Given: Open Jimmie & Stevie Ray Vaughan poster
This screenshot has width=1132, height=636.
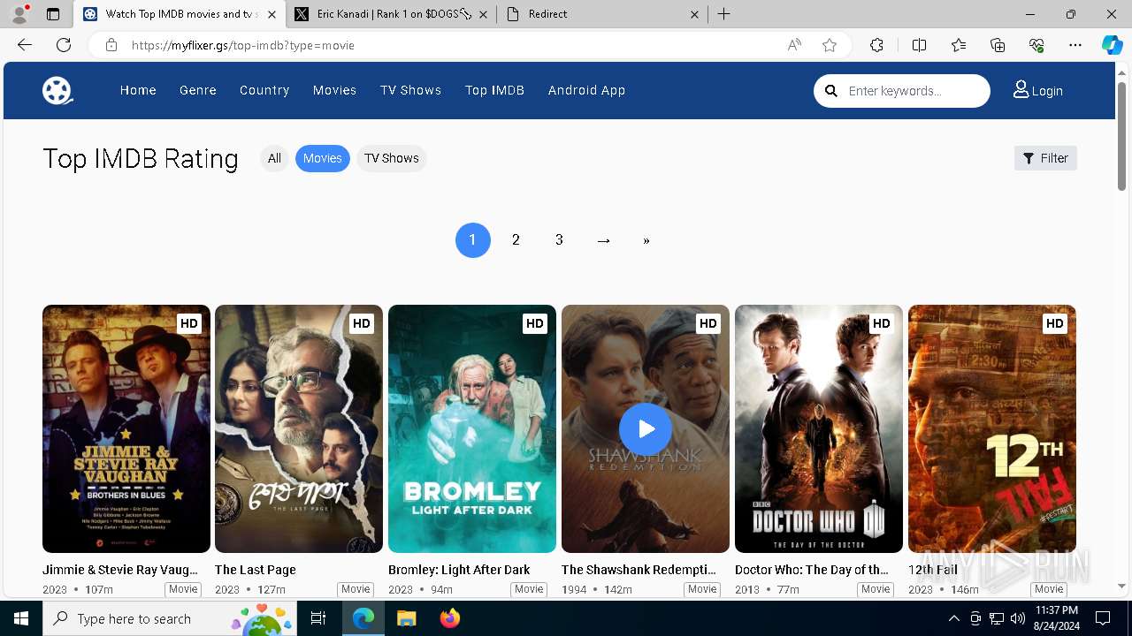Looking at the screenshot, I should coord(126,429).
